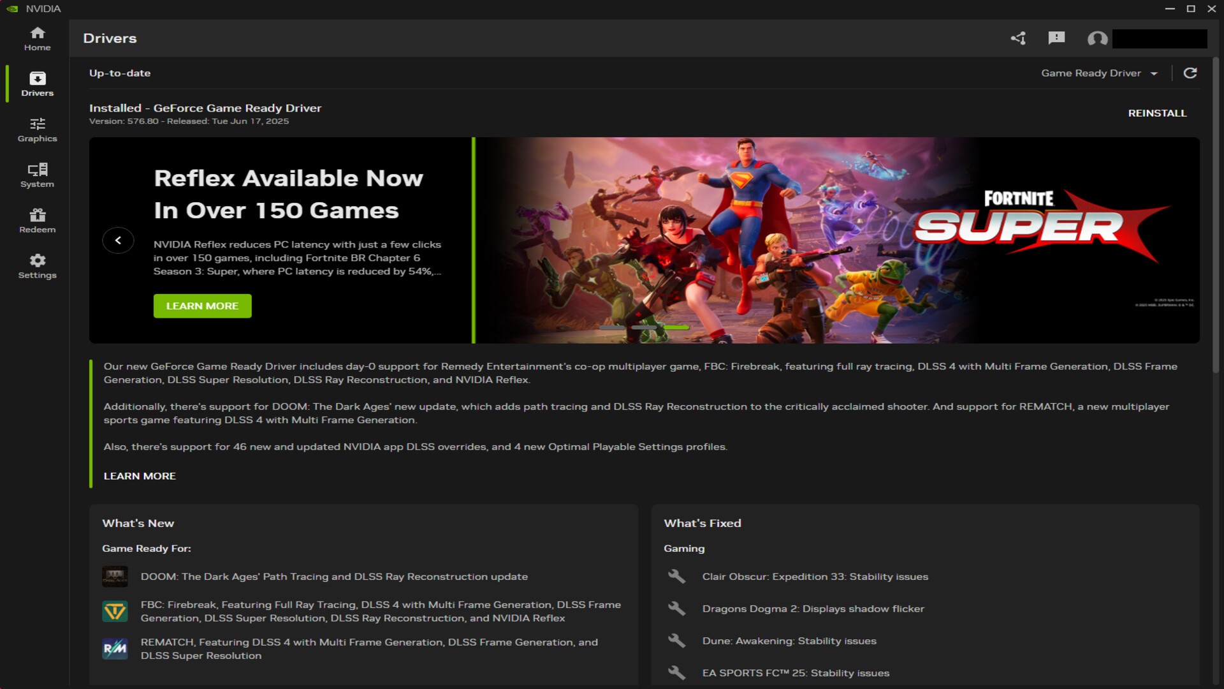
Task: Click wrench icon beside EA SPORTS FC 25
Action: (x=676, y=672)
